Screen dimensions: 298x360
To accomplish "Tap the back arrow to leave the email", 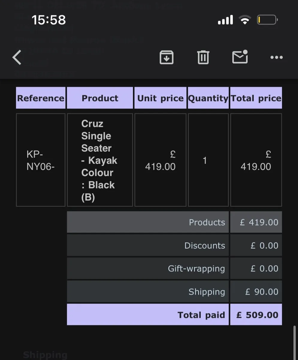I will (17, 57).
